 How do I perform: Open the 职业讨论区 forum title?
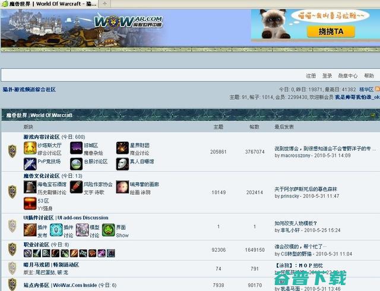pos(36,245)
